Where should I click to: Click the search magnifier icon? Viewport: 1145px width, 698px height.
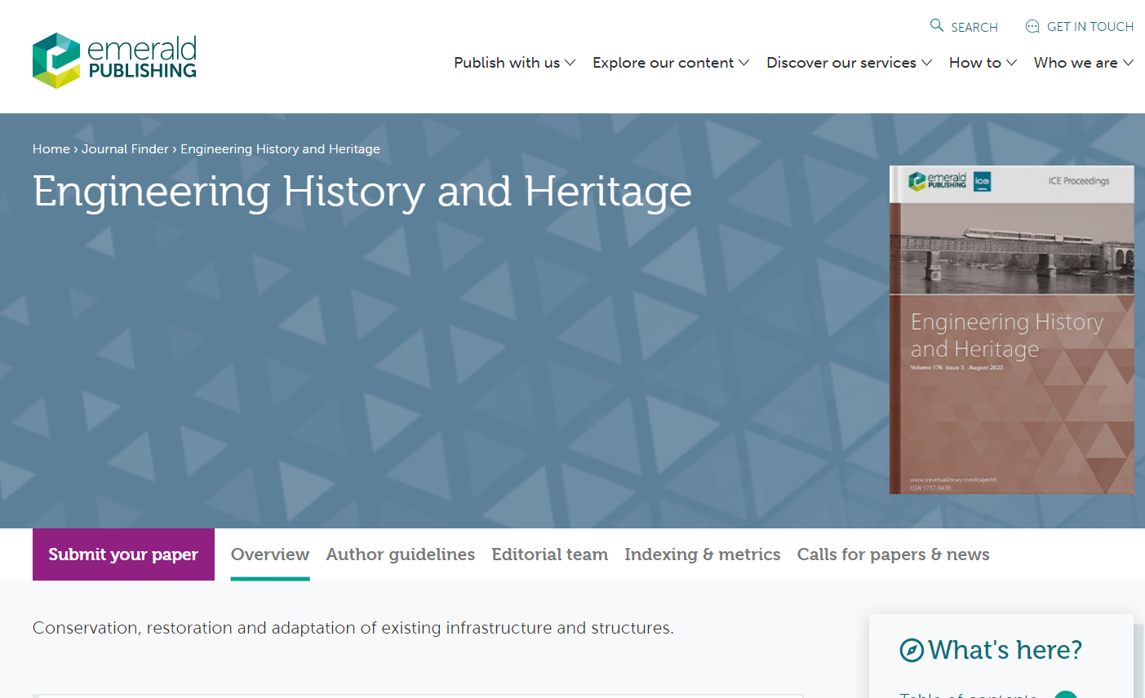936,25
